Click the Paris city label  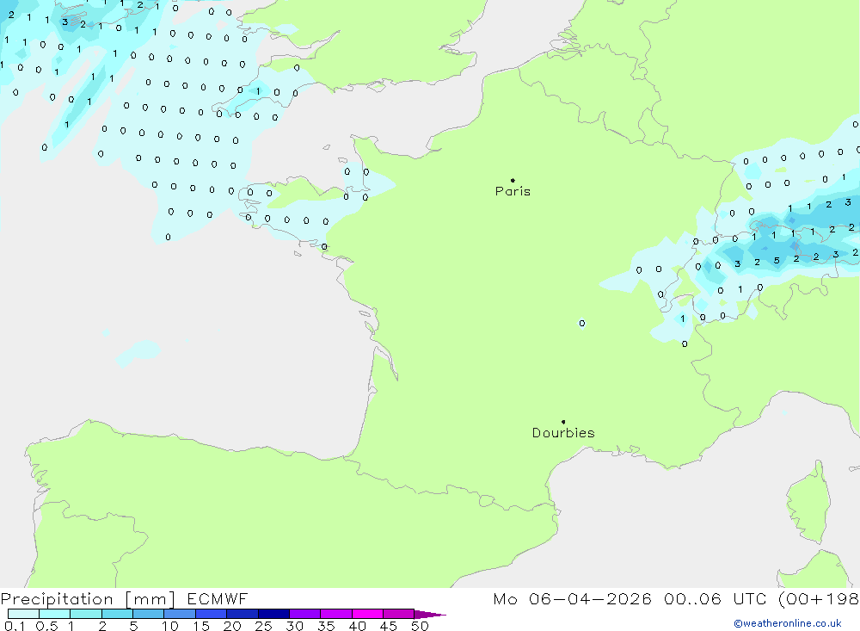pos(513,191)
